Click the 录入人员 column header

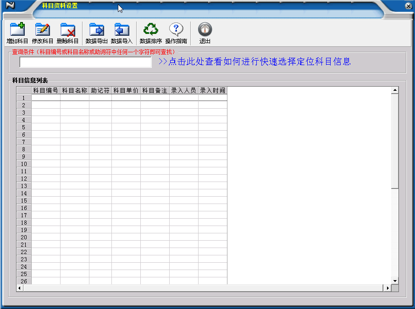tap(184, 90)
